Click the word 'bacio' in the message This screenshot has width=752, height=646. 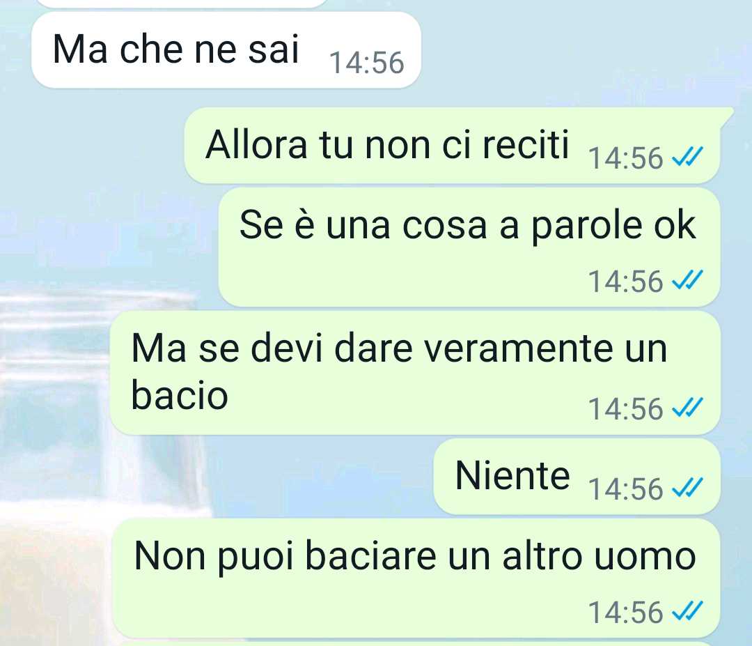(180, 395)
